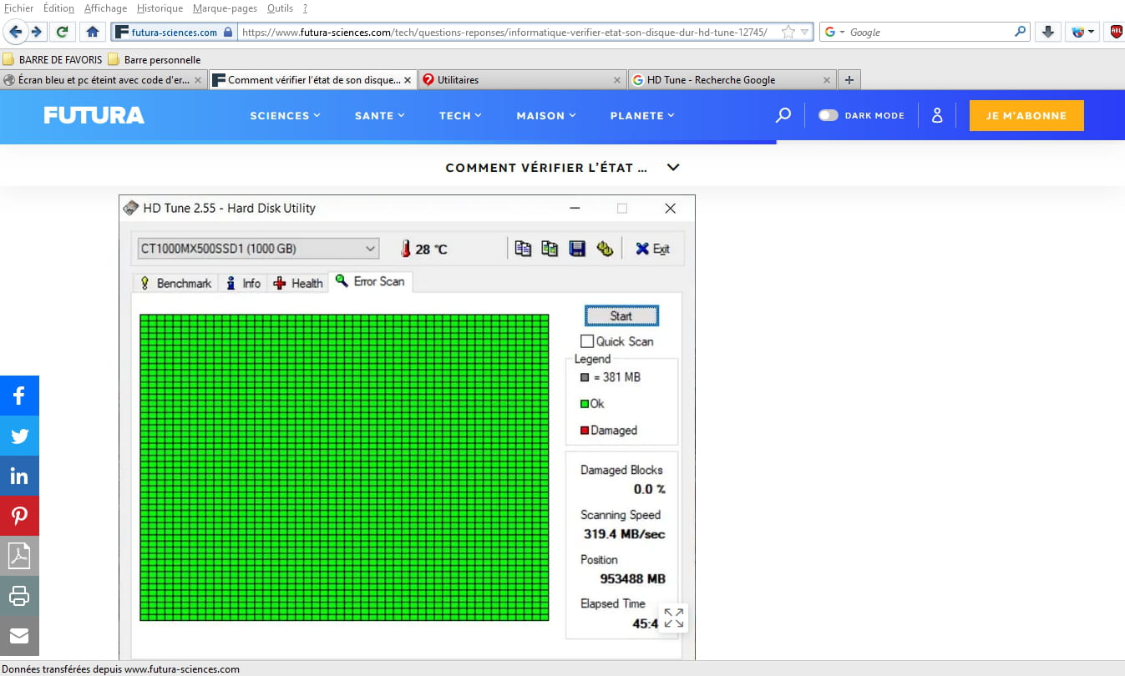
Task: Click HD Tune Exit button
Action: tap(652, 249)
